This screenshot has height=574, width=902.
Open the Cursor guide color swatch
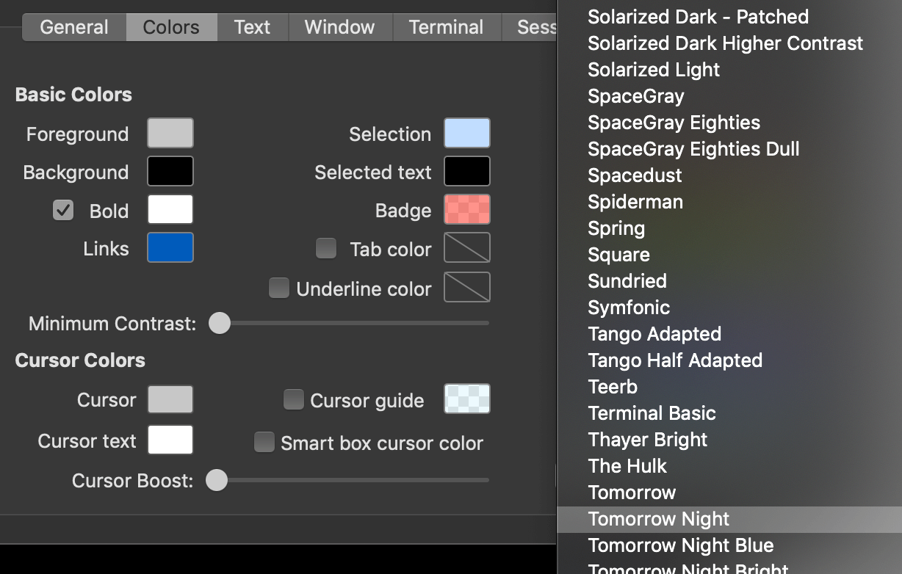pos(467,399)
